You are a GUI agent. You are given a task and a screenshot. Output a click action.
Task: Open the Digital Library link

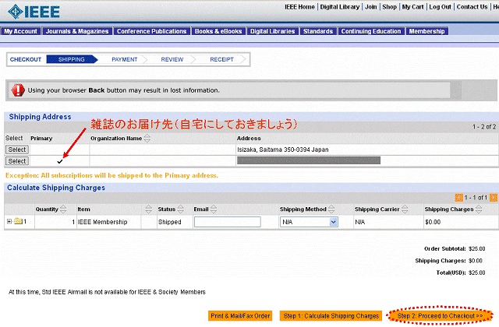pos(340,7)
